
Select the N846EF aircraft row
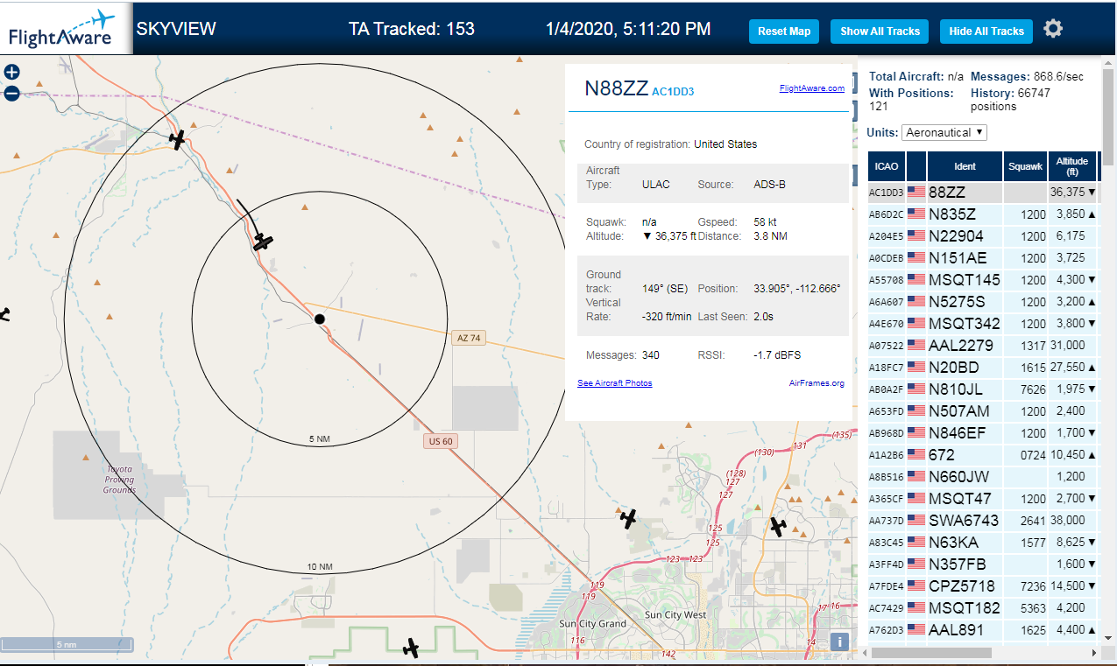(983, 432)
